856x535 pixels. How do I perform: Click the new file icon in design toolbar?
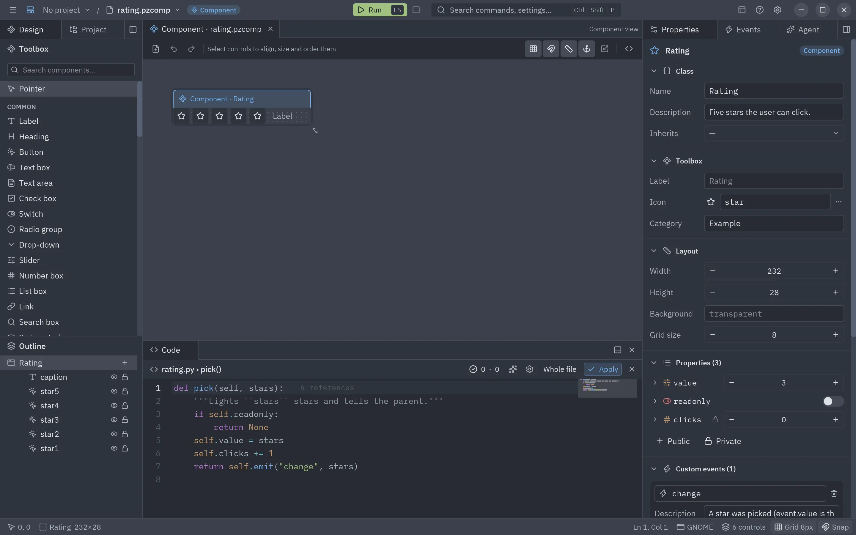point(156,49)
